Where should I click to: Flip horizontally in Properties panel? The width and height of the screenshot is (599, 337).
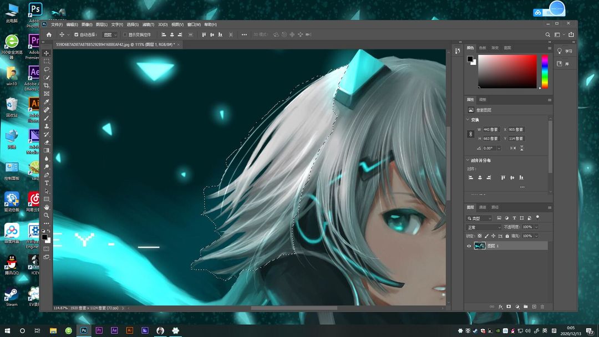[513, 148]
